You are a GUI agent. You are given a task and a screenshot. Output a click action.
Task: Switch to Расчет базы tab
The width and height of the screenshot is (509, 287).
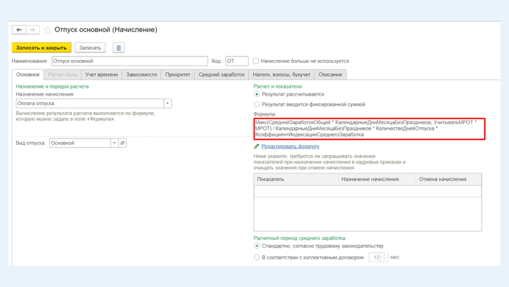pos(62,74)
